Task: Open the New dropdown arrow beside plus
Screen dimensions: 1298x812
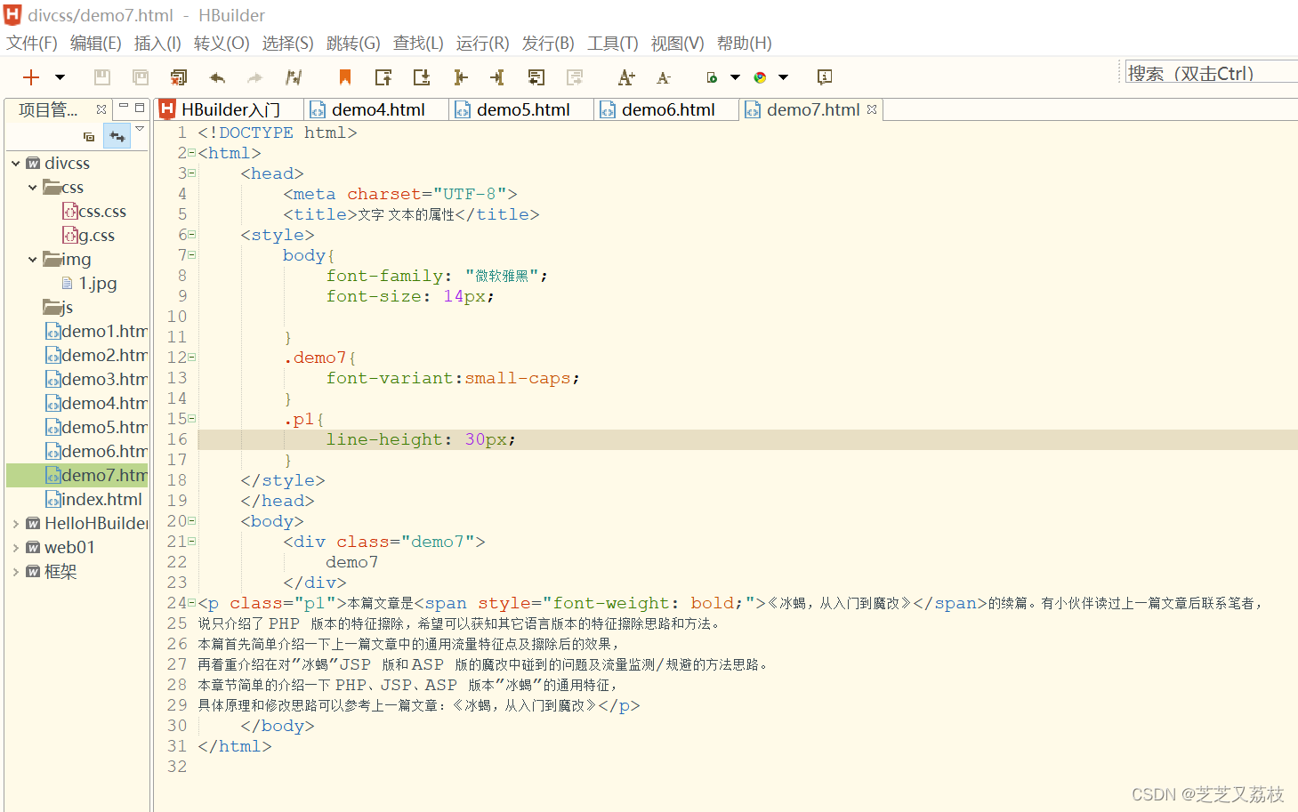Action: (60, 77)
